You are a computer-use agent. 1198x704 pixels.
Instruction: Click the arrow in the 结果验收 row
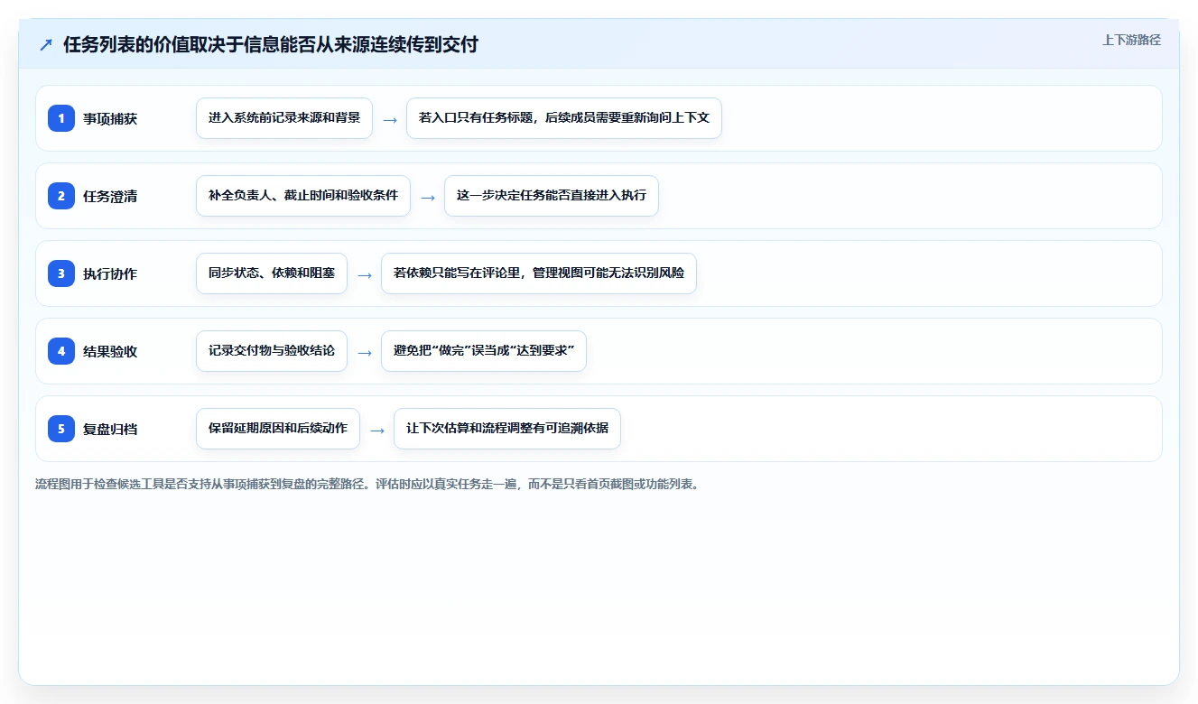pyautogui.click(x=365, y=352)
